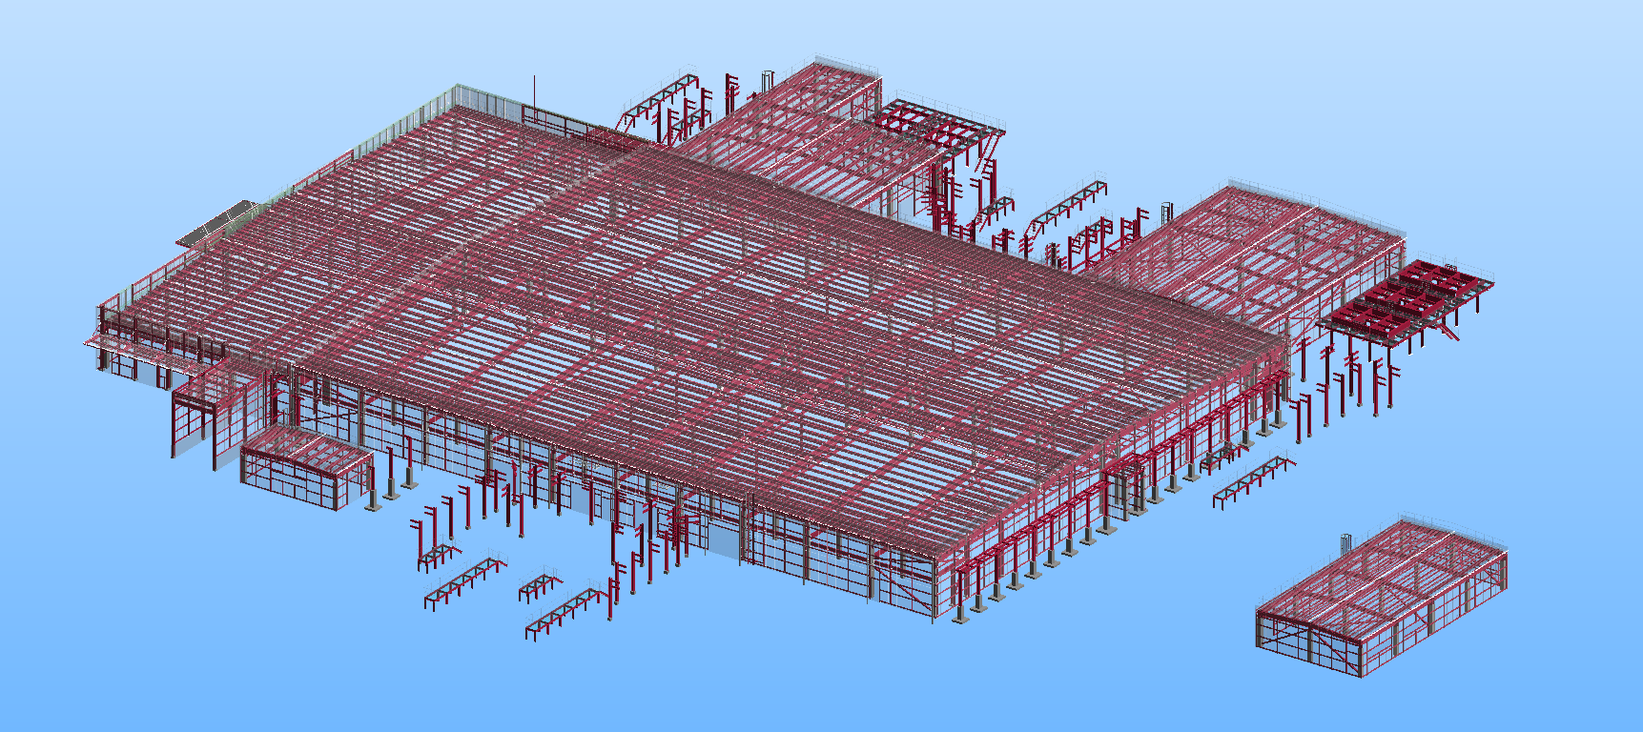Select the detached standalone steel outbuilding frame
The width and height of the screenshot is (1643, 732).
[1382, 597]
